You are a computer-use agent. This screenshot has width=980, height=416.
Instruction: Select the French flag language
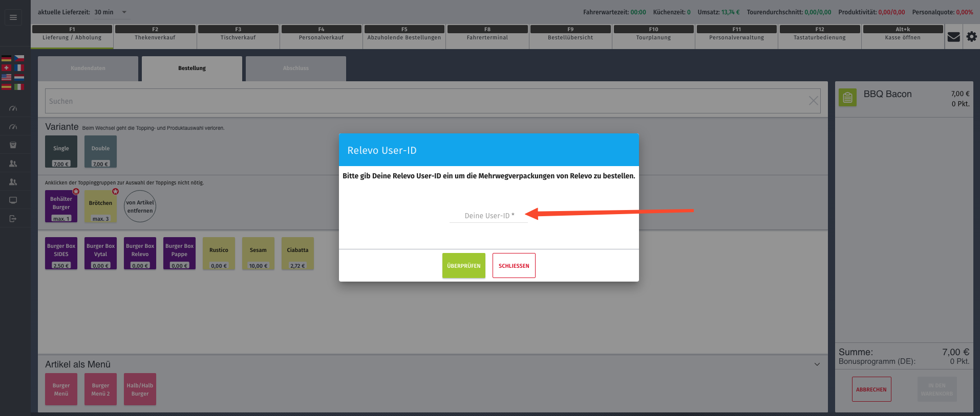19,67
